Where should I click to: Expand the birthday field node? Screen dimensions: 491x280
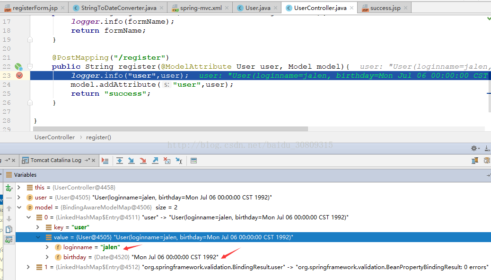47,257
